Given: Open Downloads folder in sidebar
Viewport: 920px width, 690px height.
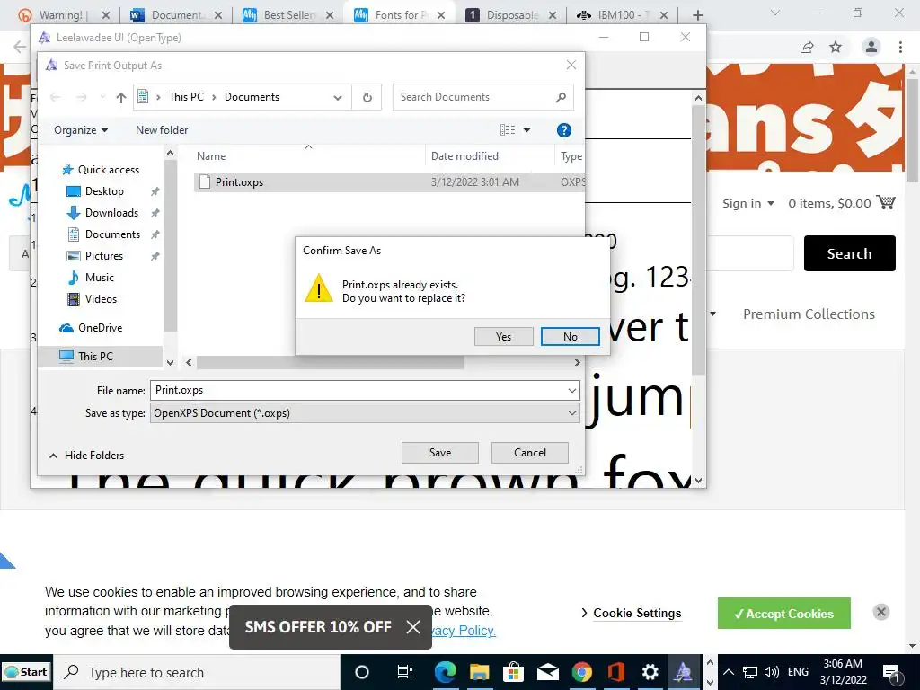Looking at the screenshot, I should 111,213.
